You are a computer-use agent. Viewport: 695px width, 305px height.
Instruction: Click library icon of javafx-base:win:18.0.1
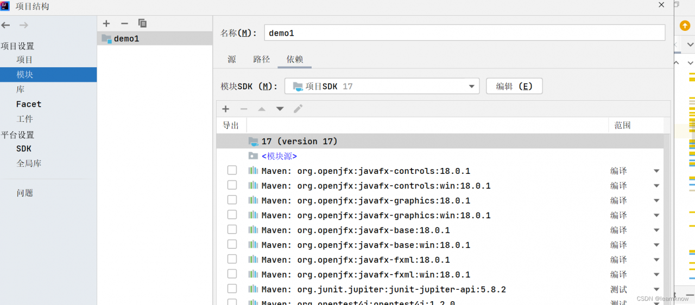tap(253, 245)
